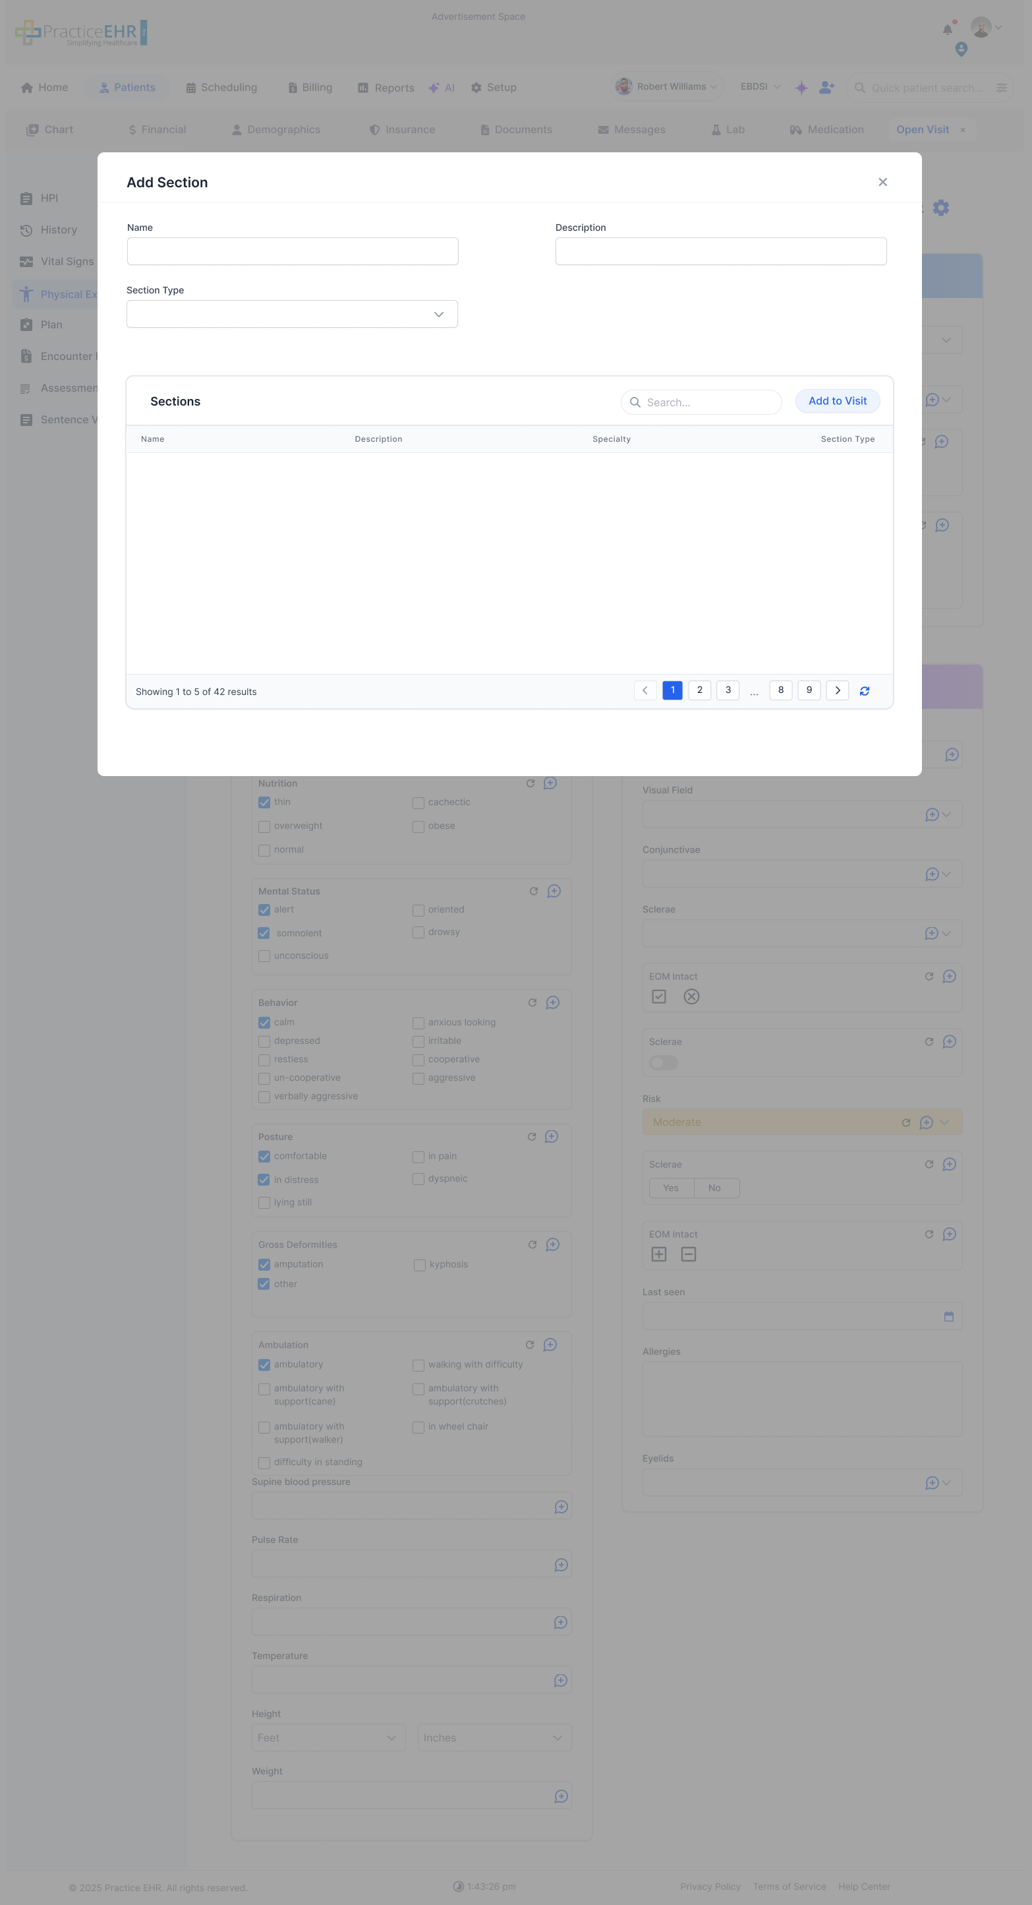Reset the Behavior section
Screen dimensions: 1032x1905
pyautogui.click(x=532, y=1003)
